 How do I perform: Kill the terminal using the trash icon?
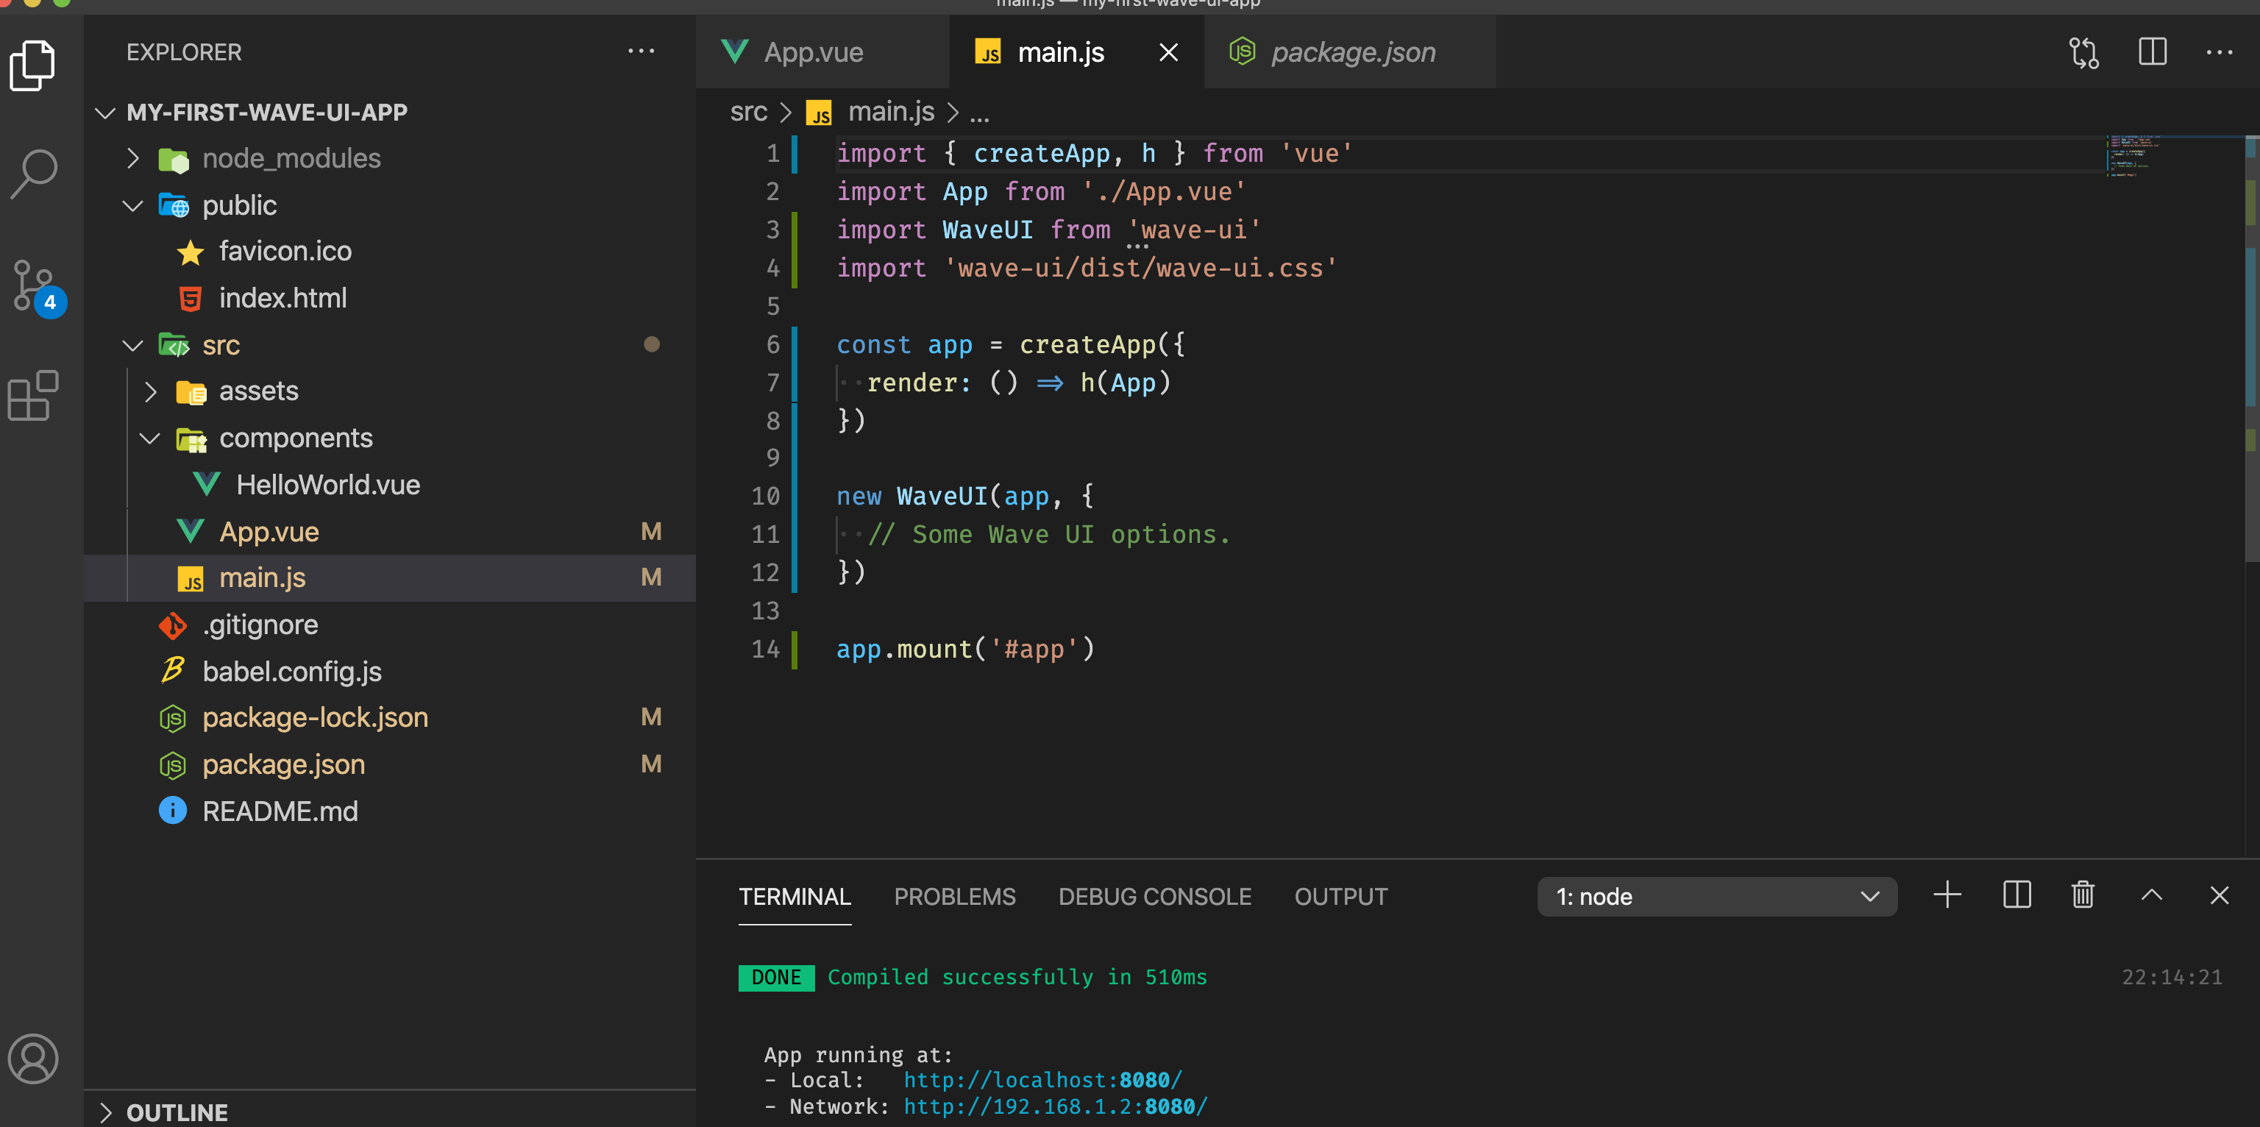2082,895
